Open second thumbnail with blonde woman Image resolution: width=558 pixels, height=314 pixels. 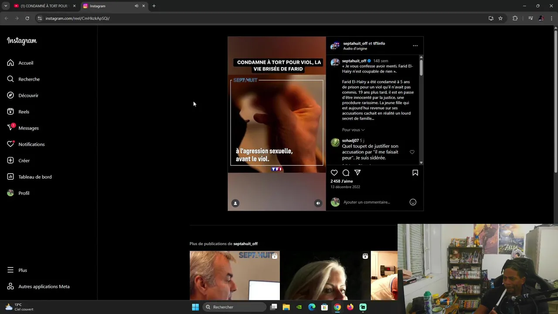pos(325,276)
